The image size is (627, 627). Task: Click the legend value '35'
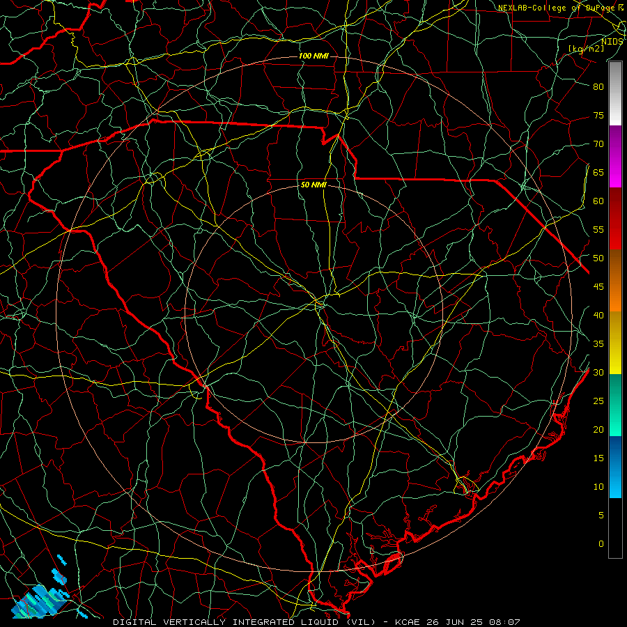598,344
